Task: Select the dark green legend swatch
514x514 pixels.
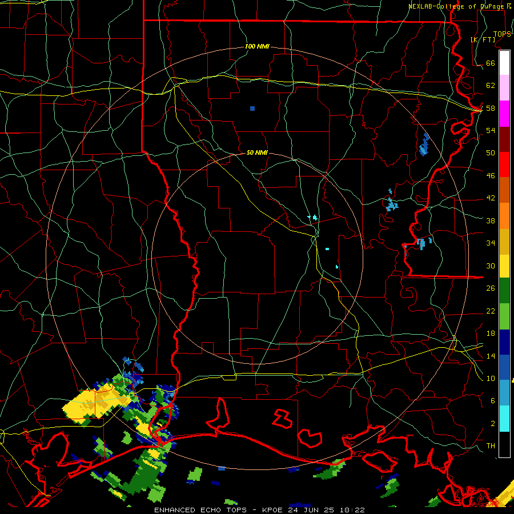Action: tap(504, 291)
